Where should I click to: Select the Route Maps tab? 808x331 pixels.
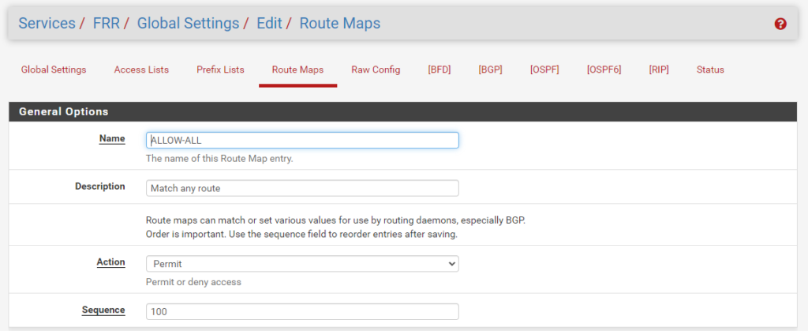tap(297, 70)
